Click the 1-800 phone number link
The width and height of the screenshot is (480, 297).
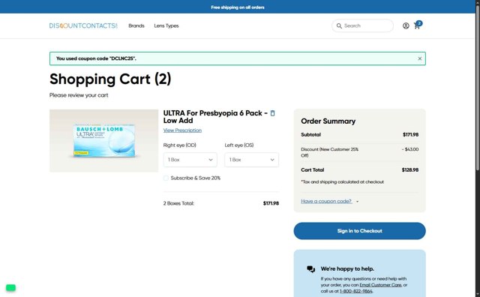click(355, 291)
